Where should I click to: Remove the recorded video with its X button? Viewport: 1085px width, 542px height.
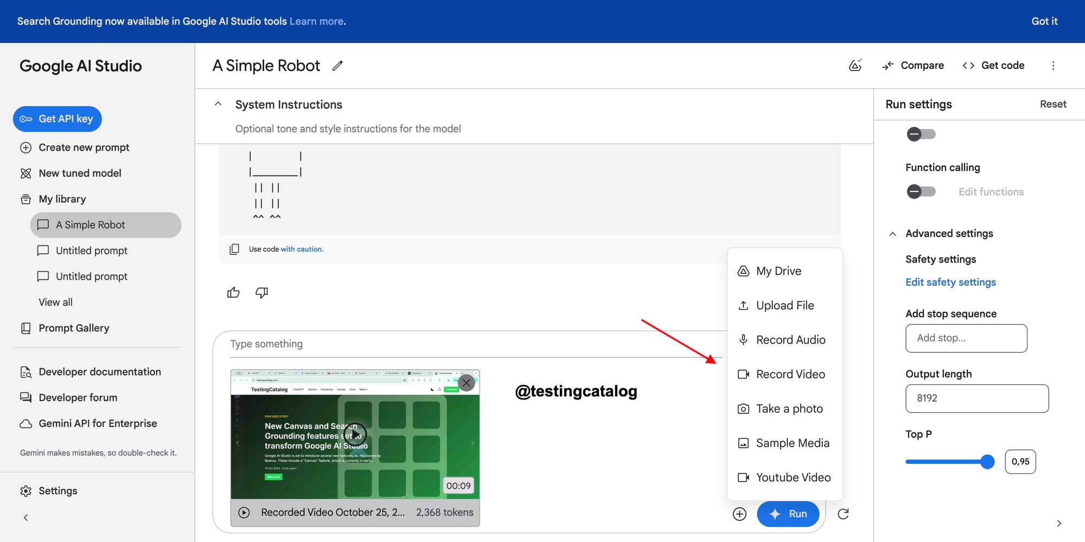click(x=466, y=383)
